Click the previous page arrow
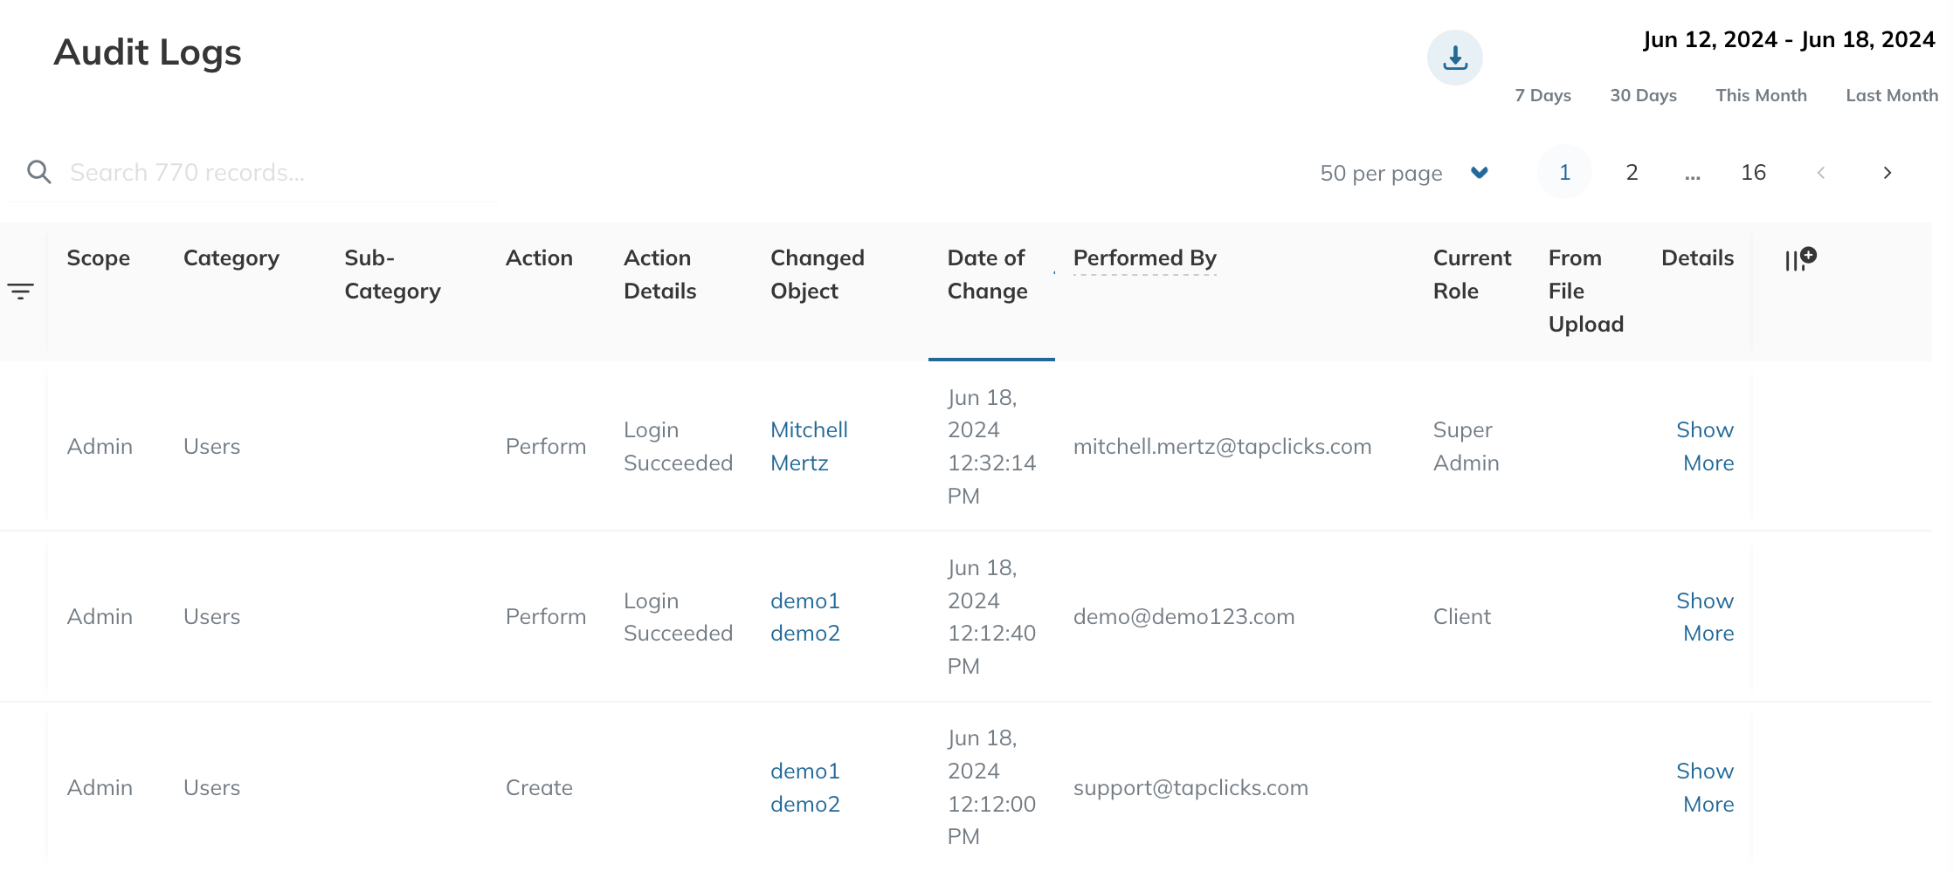Image resolution: width=1953 pixels, height=871 pixels. pos(1820,173)
